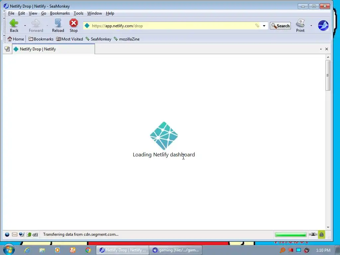This screenshot has width=340, height=255.
Task: Open the Home bookmark
Action: (x=16, y=39)
